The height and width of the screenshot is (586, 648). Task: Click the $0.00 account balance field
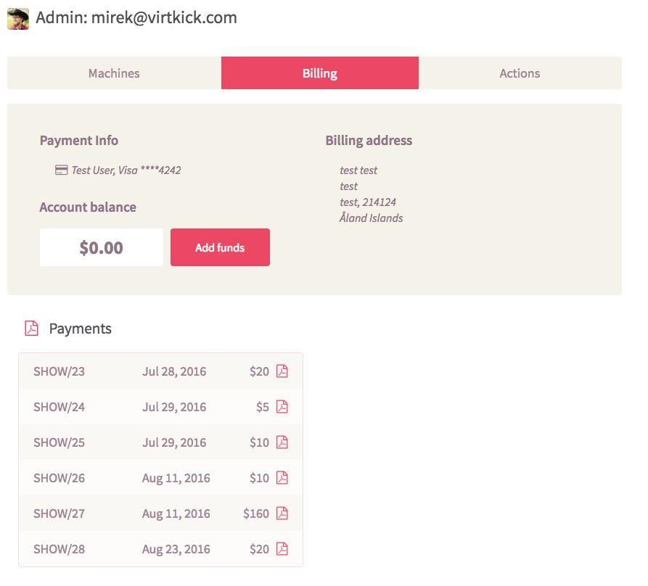point(102,247)
